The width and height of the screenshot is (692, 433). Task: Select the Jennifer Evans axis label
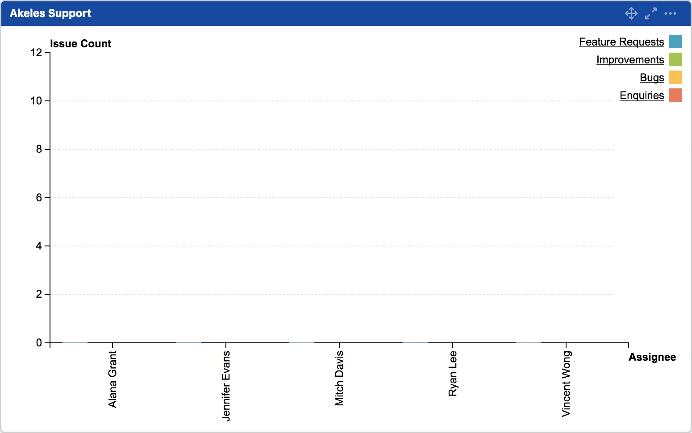pyautogui.click(x=227, y=386)
